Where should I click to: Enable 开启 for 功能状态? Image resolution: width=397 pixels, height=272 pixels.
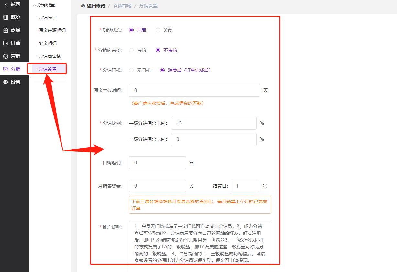(131, 30)
